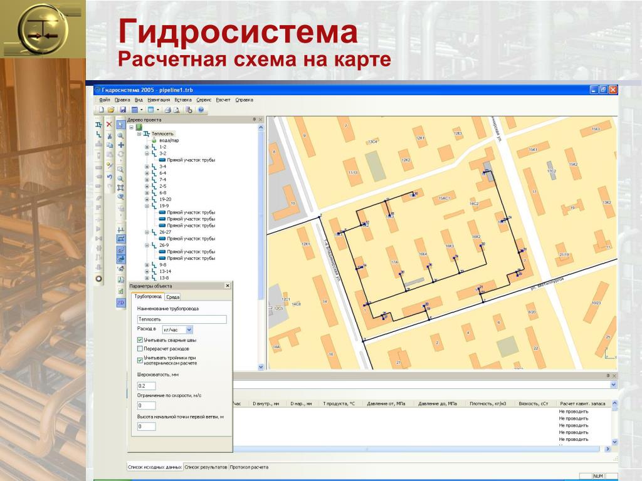
Task: Click the Давление от, МПа column header
Action: point(386,404)
